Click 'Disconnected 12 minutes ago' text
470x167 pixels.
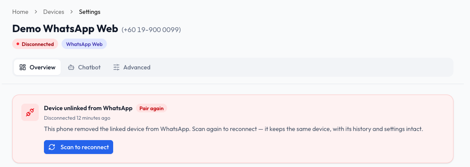pos(77,118)
